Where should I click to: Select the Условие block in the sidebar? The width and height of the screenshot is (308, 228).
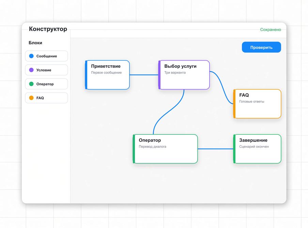tap(47, 70)
